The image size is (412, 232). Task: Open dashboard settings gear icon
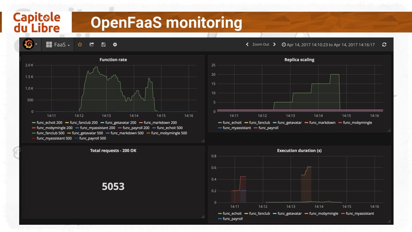tap(115, 44)
